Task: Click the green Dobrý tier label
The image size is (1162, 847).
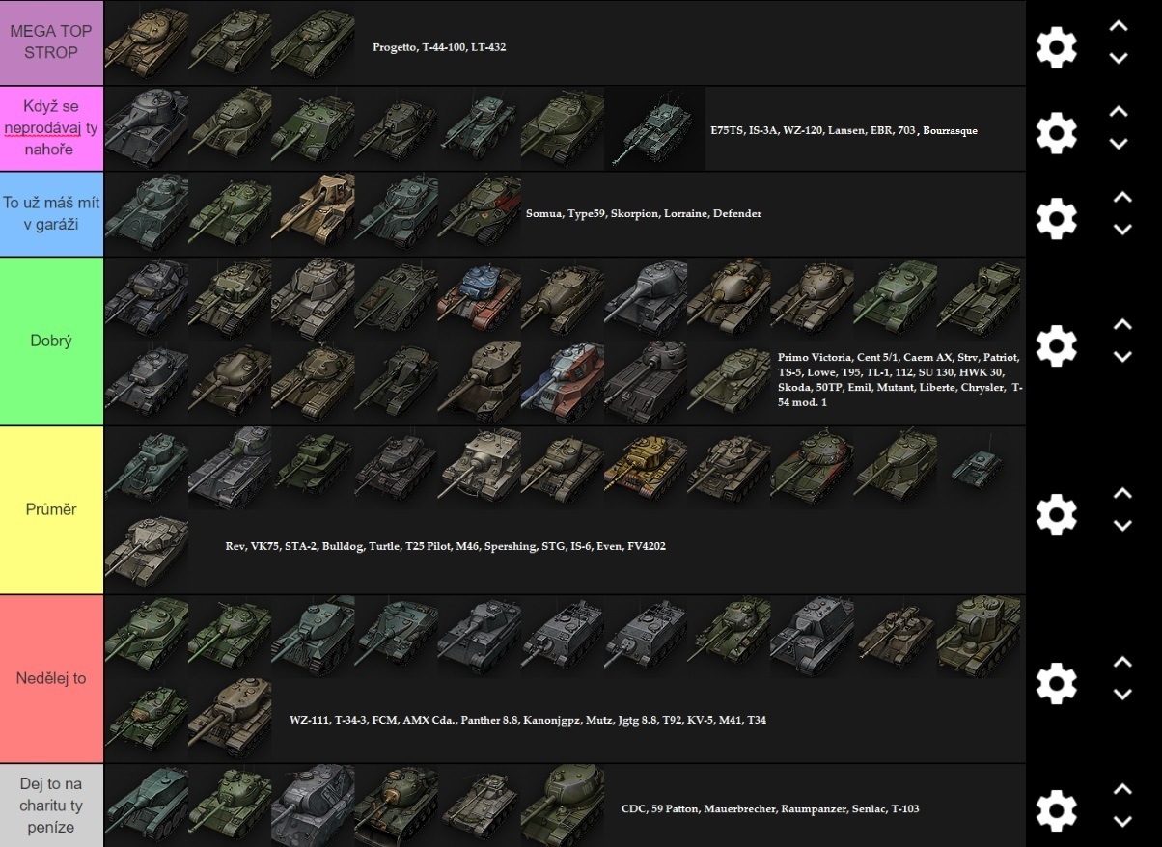Action: (x=51, y=341)
